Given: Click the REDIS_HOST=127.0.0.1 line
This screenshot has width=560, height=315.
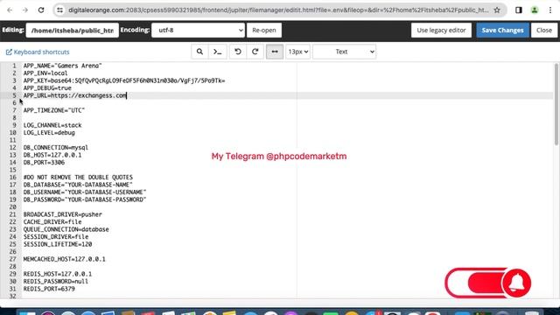Looking at the screenshot, I should 58,274.
